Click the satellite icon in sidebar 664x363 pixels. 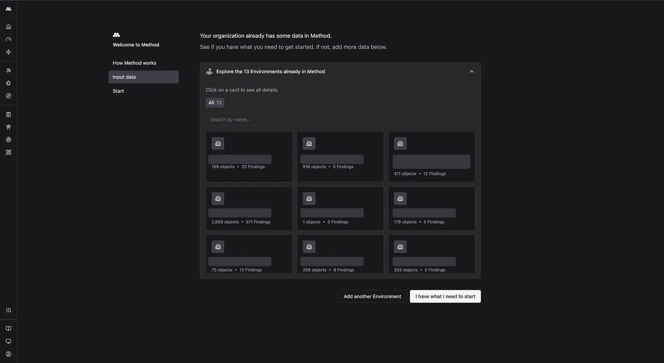click(8, 71)
